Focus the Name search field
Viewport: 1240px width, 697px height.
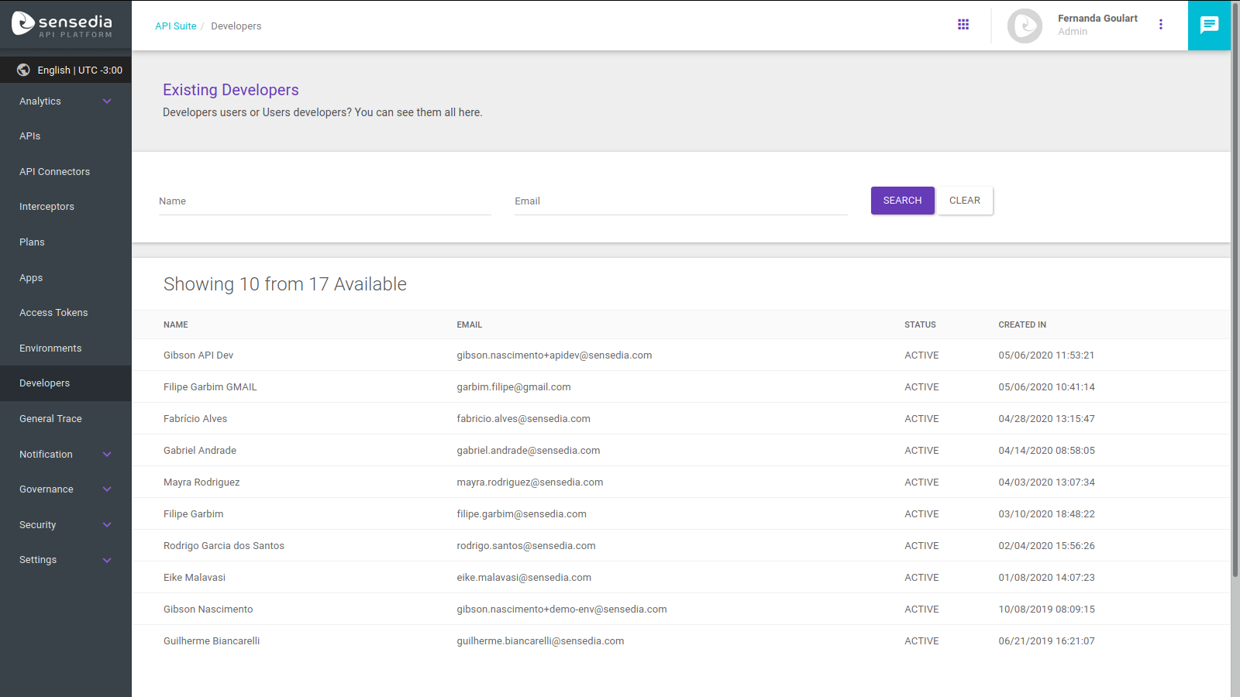(x=325, y=201)
